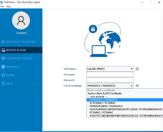This screenshot has height=132, width=163.
Task: Select the FCTCLIENT / FCTAPAC certificate
Action: [102, 103]
